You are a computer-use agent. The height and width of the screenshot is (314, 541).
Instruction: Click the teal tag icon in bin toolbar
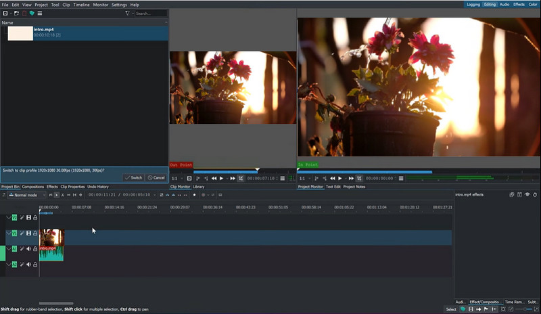pyautogui.click(x=32, y=14)
